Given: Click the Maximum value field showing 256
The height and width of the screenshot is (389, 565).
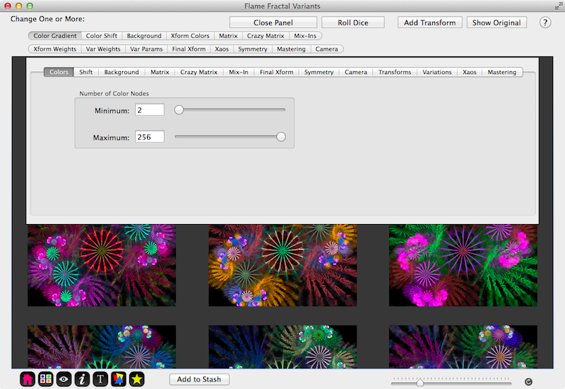Looking at the screenshot, I should (x=150, y=137).
